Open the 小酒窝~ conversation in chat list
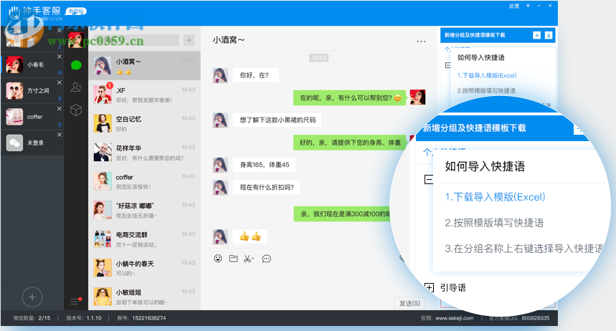The width and height of the screenshot is (616, 331). click(x=145, y=66)
